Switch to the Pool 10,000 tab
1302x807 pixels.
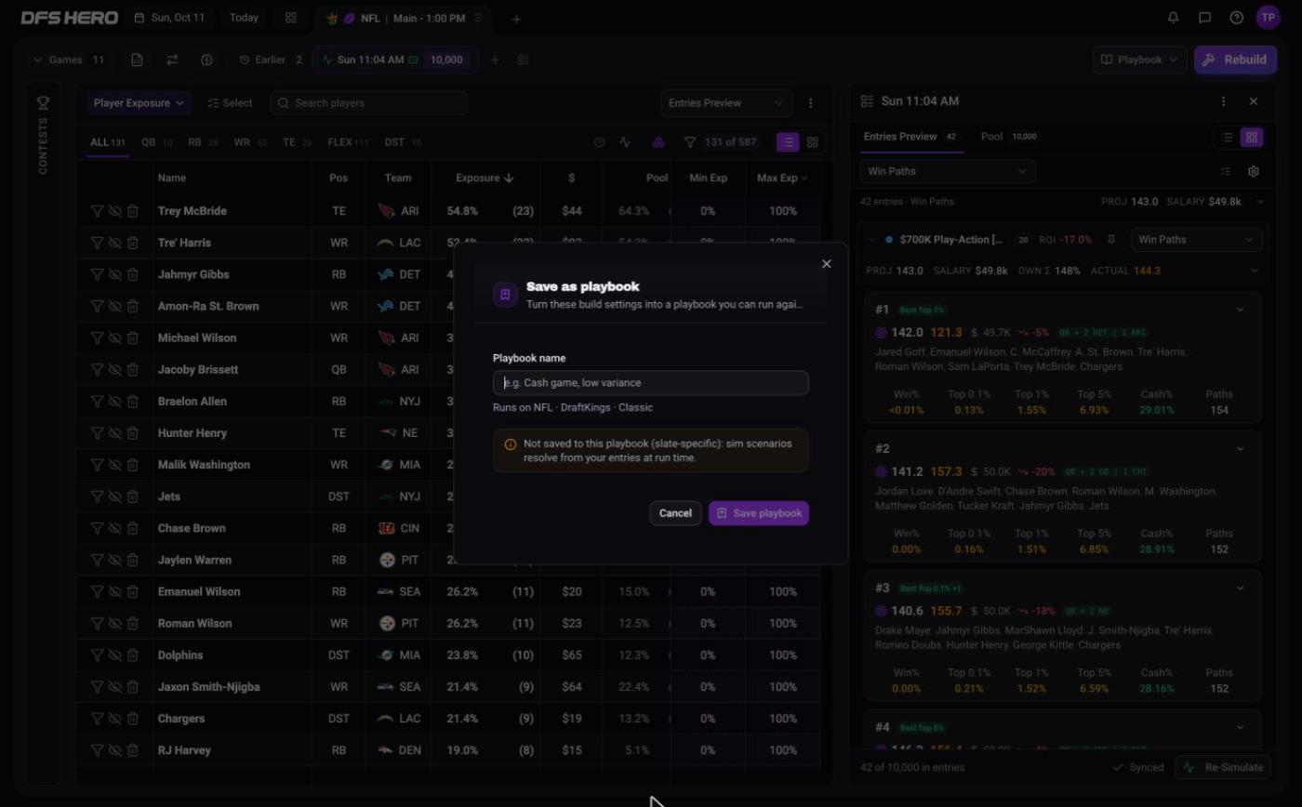pos(1009,137)
